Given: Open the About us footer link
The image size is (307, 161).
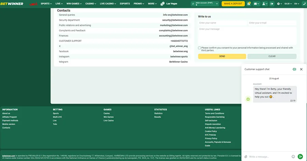Looking at the screenshot, I should (x=6, y=113).
